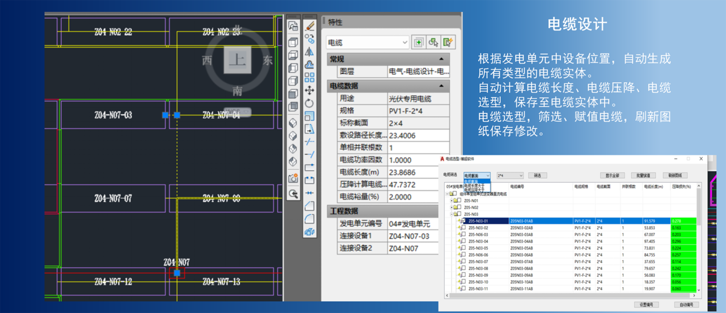
Task: Select the Trim tool icon
Action: tap(310, 141)
